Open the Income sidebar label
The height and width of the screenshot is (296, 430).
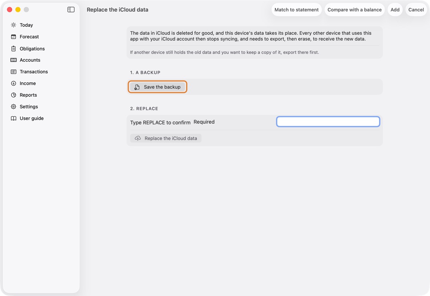pos(28,83)
